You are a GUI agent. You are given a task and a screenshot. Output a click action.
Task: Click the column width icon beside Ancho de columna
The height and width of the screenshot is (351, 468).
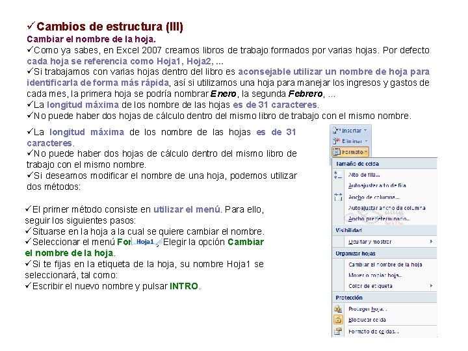[338, 197]
